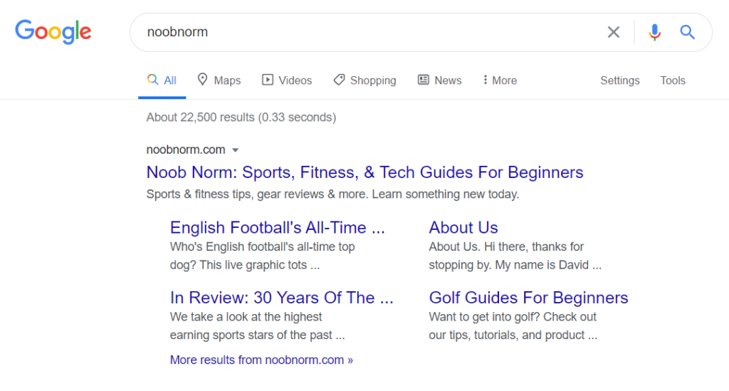The image size is (729, 391).
Task: Click the Videos play icon
Action: coord(268,80)
